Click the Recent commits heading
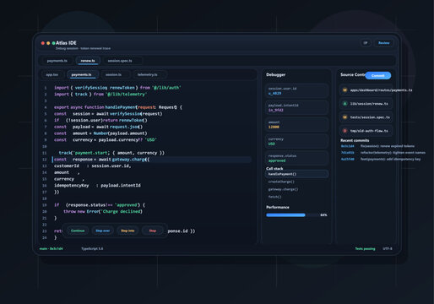Image resolution: width=434 pixels, height=304 pixels. point(355,140)
